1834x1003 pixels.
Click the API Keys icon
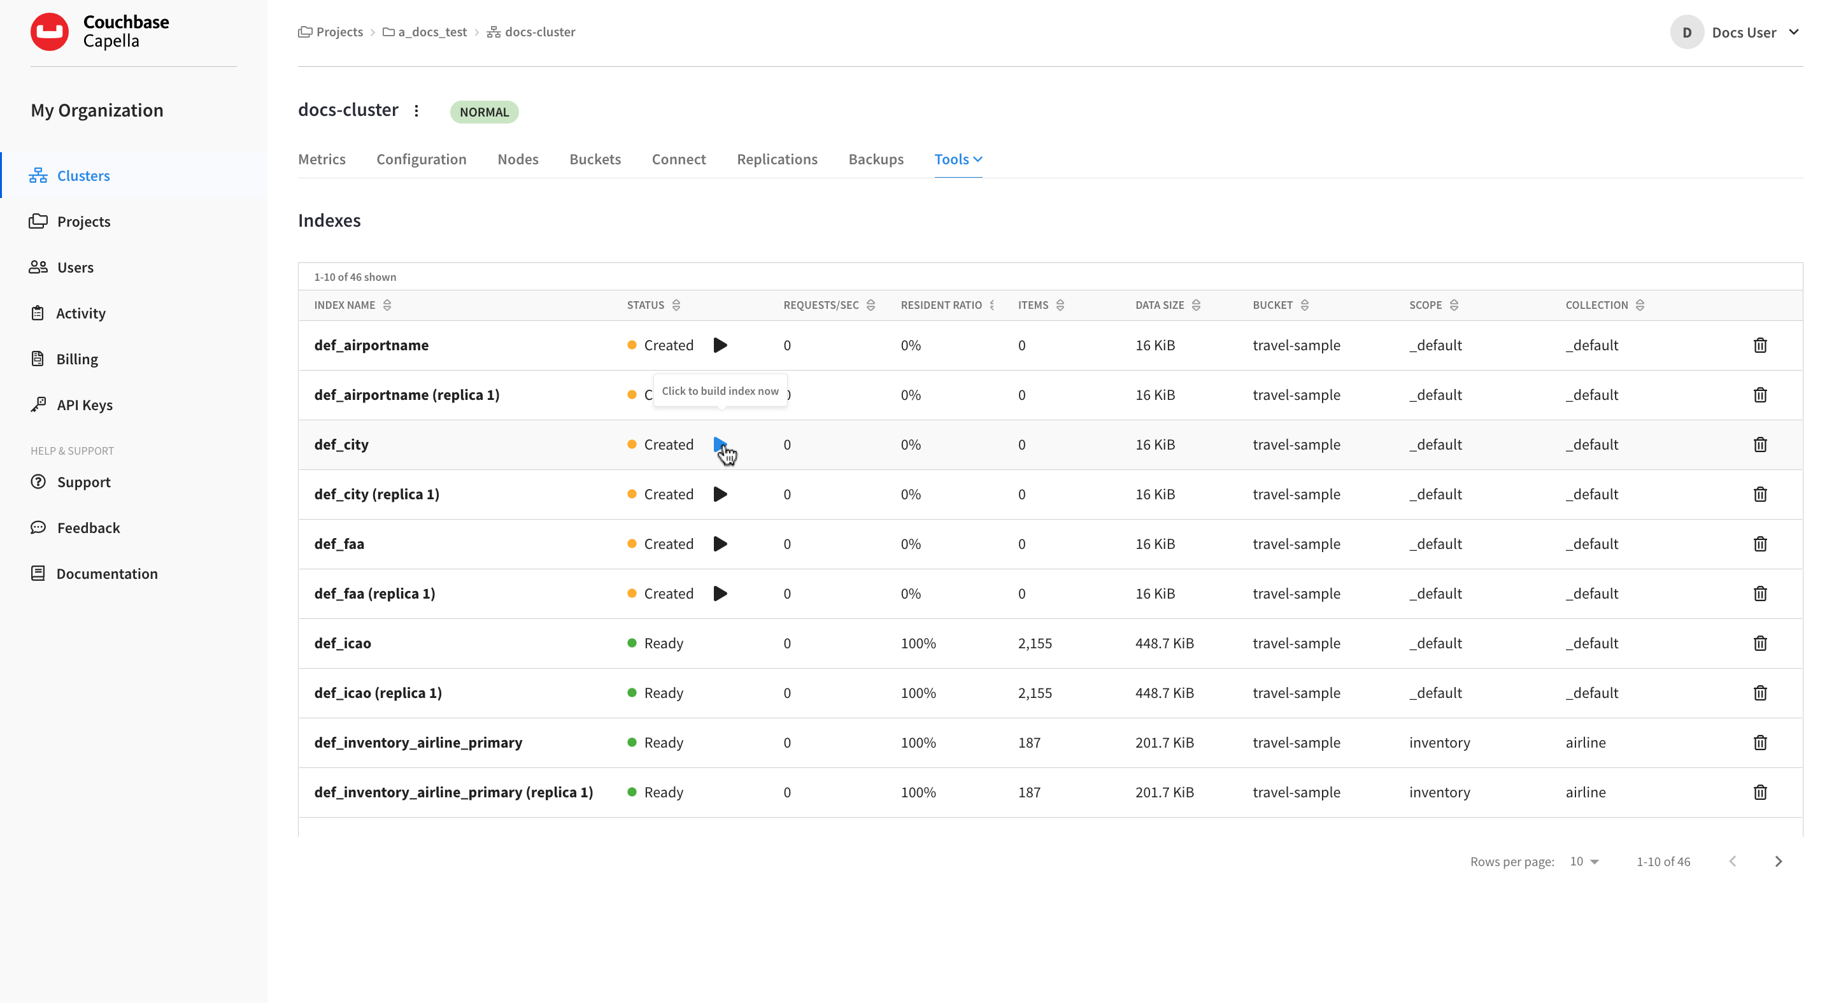[38, 404]
